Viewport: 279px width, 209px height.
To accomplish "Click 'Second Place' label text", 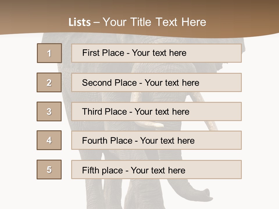I will coord(109,83).
